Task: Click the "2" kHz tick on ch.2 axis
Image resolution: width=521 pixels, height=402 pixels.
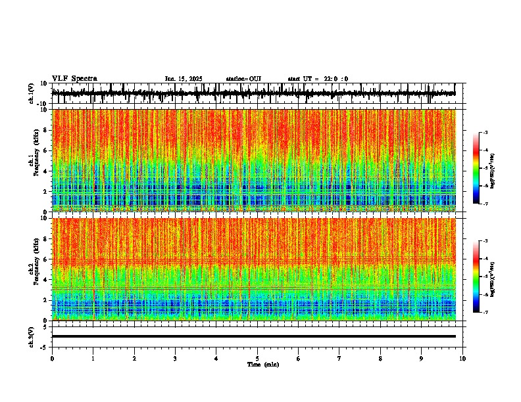Action: pyautogui.click(x=46, y=300)
